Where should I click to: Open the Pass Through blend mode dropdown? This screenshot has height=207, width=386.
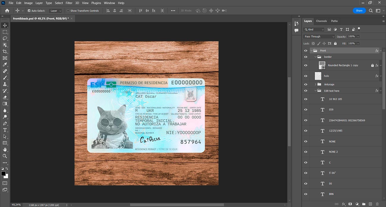pos(319,37)
